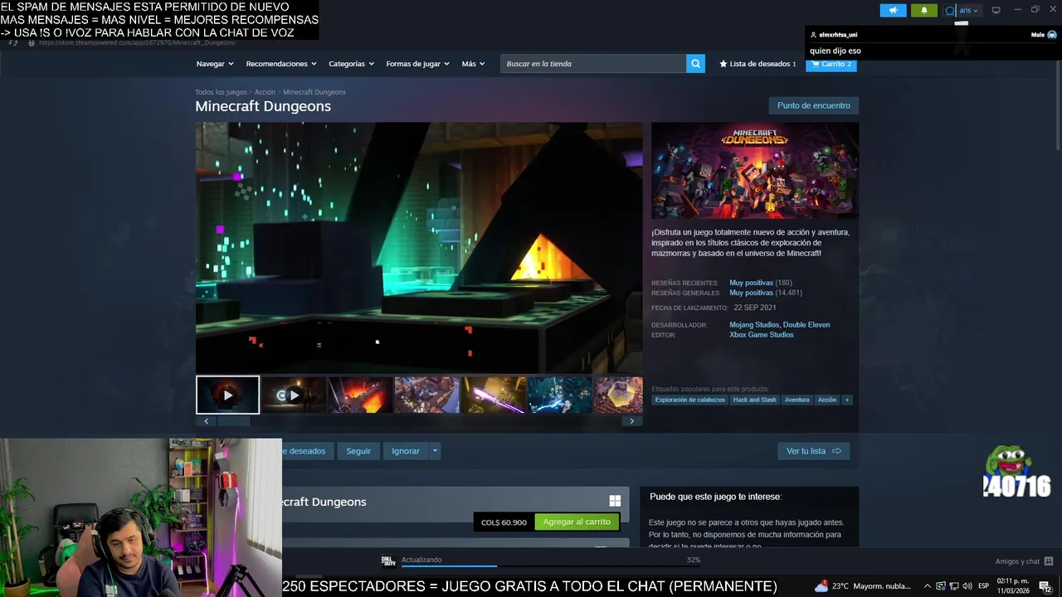The height and width of the screenshot is (597, 1062).
Task: Expand the aris account dropdown
Action: point(968,10)
